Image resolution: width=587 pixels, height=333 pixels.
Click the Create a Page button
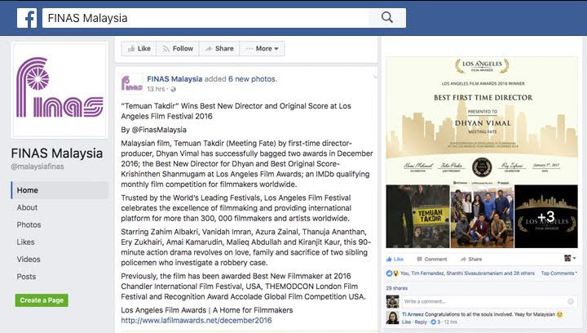(x=42, y=300)
